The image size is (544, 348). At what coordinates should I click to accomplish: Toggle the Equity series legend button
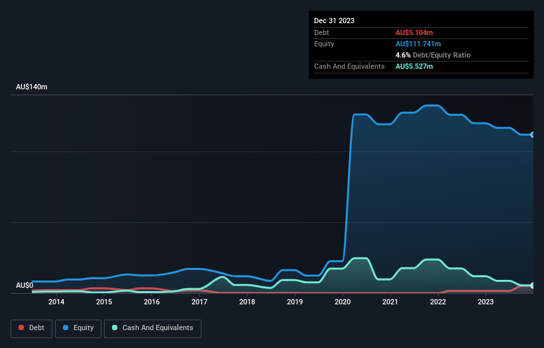pos(78,328)
